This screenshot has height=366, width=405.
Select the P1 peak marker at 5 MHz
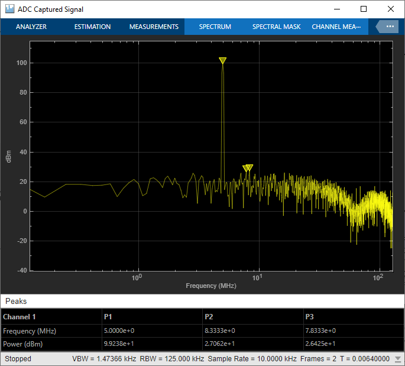[x=222, y=60]
